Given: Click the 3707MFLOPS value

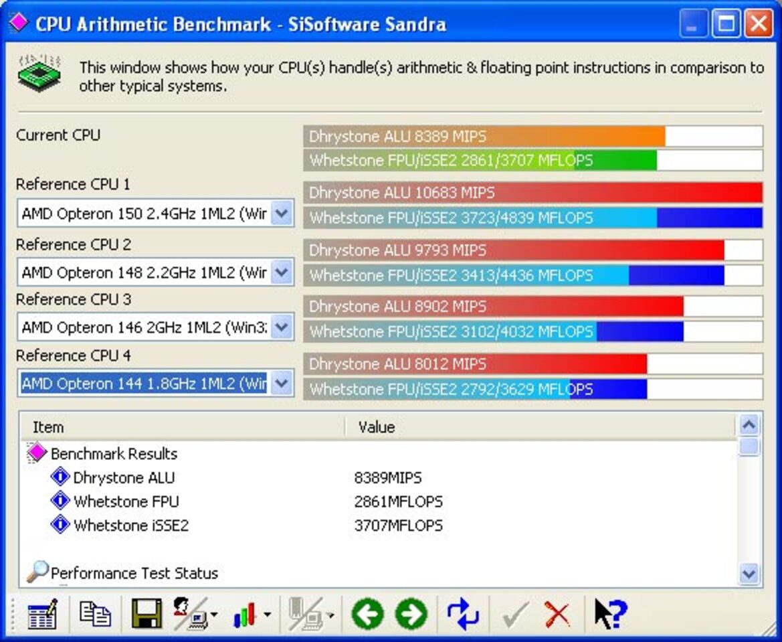Looking at the screenshot, I should click(x=398, y=526).
